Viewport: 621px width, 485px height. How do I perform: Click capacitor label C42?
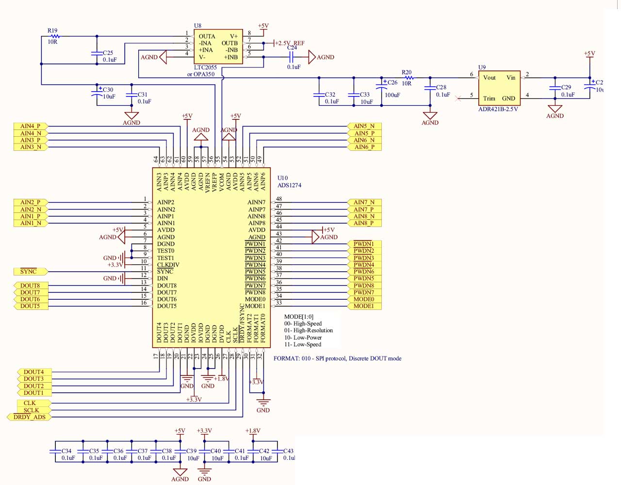[264, 451]
